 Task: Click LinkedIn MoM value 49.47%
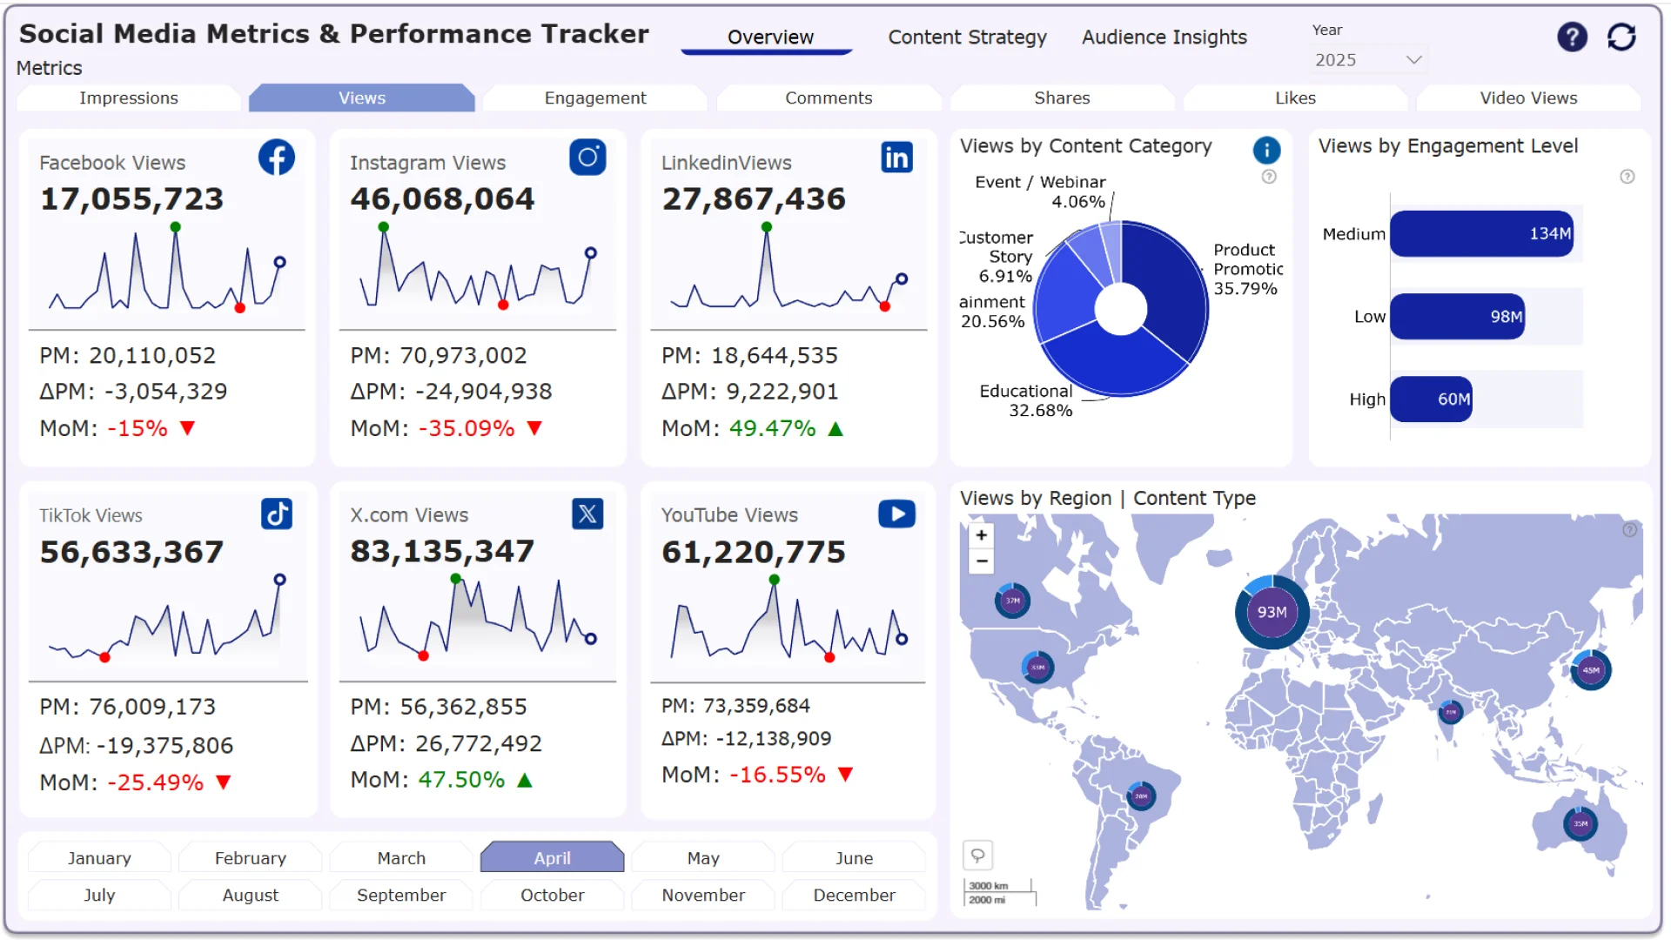(772, 429)
